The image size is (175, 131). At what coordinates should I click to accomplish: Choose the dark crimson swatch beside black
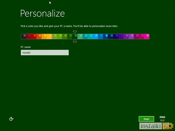tap(29, 37)
